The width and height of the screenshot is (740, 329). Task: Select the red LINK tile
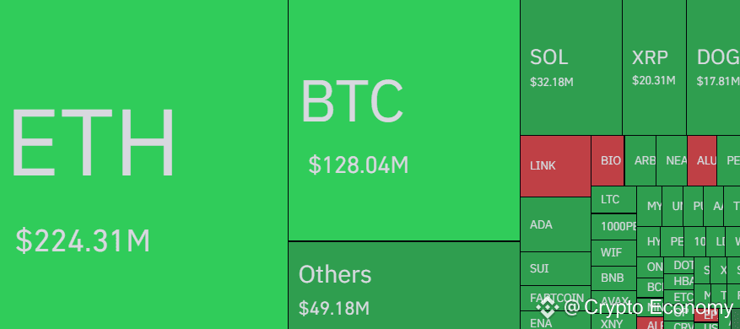click(x=555, y=166)
